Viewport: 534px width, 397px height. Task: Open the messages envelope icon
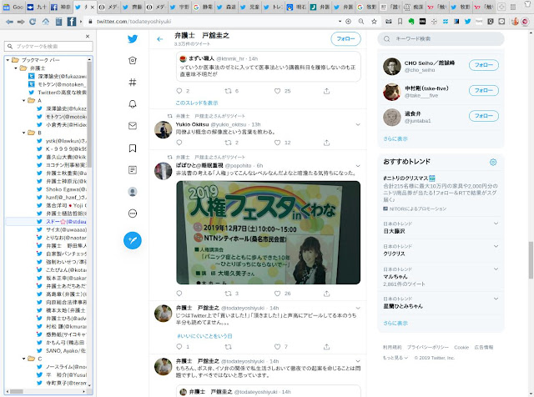click(133, 126)
